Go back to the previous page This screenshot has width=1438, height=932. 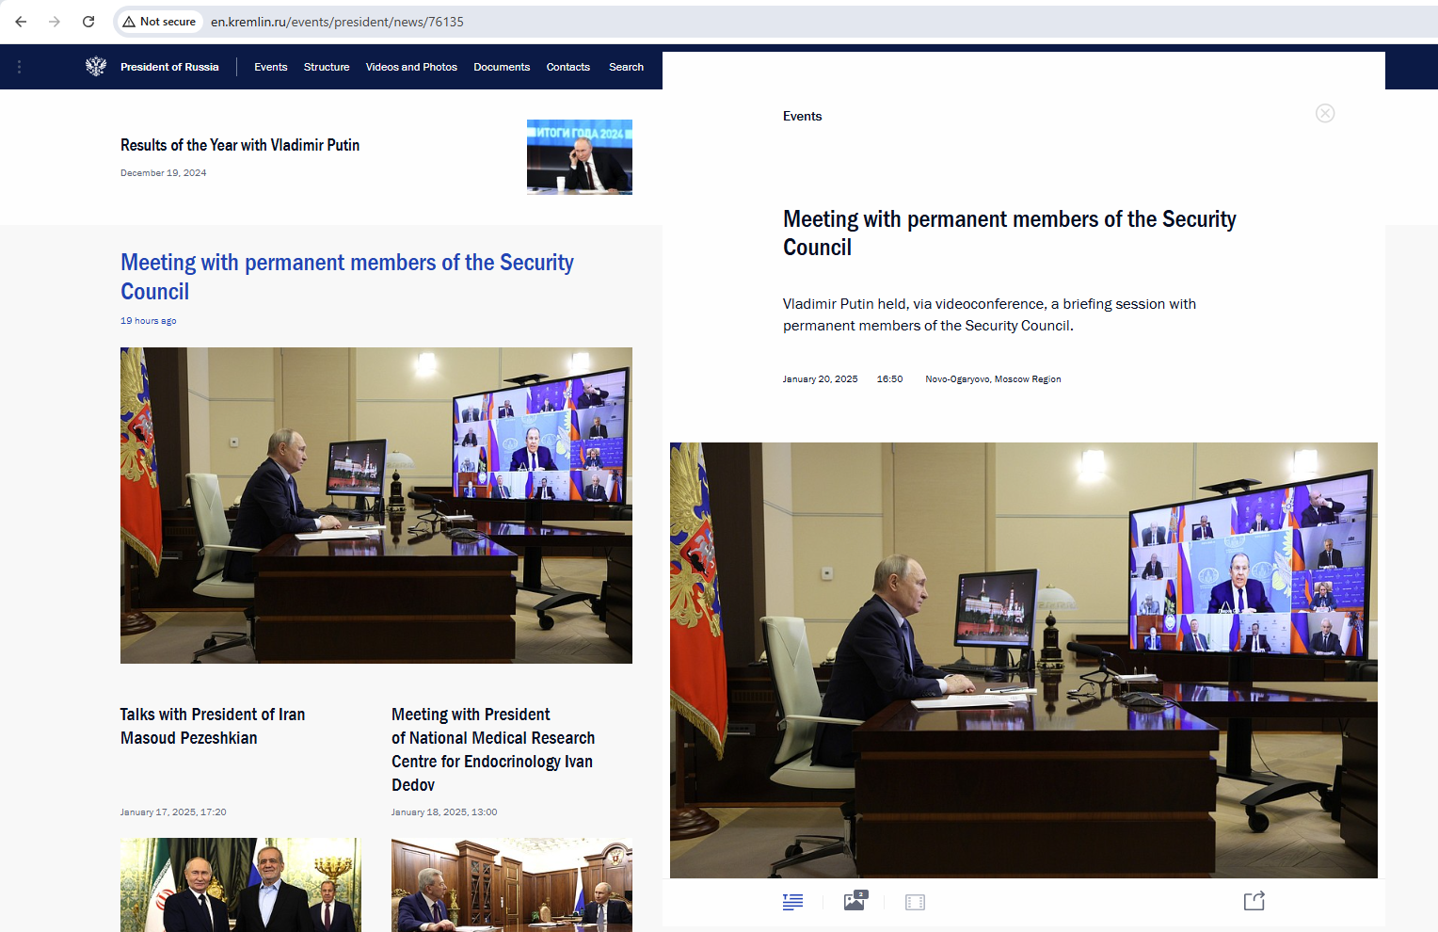(21, 22)
